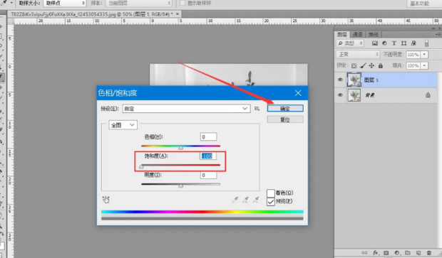Open the preset options icon beside 预设
This screenshot has height=258, width=442.
click(257, 109)
